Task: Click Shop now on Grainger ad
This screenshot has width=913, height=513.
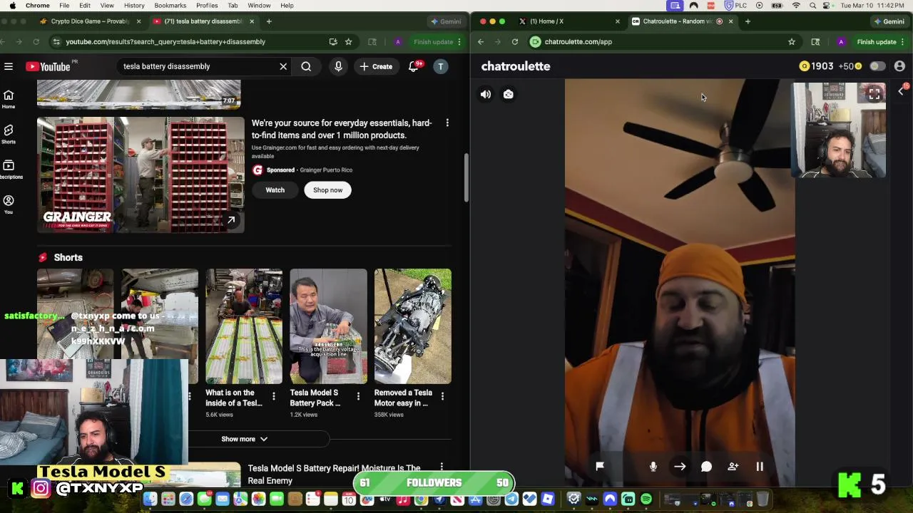Action: [328, 190]
